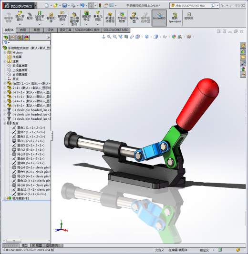248x254 pixels.
Task: Click the blue link part on the model
Action: coord(152,152)
